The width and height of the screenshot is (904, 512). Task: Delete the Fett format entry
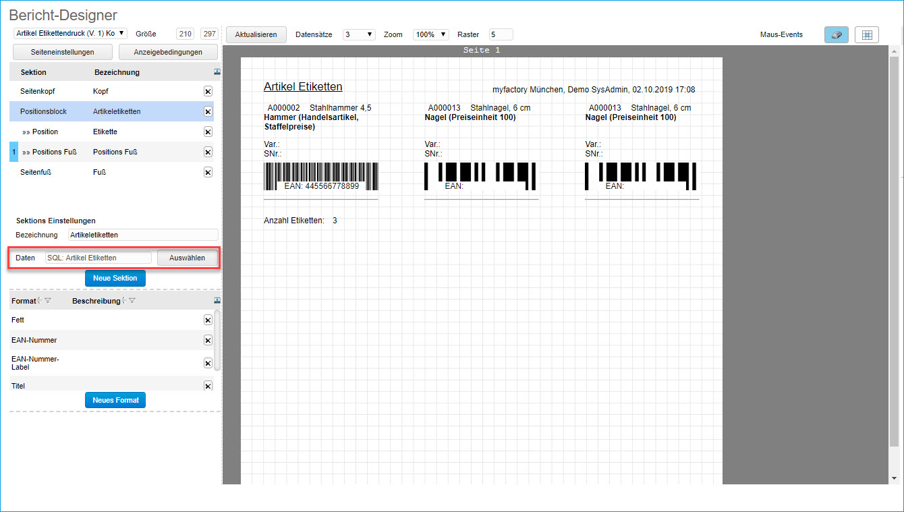tap(208, 320)
